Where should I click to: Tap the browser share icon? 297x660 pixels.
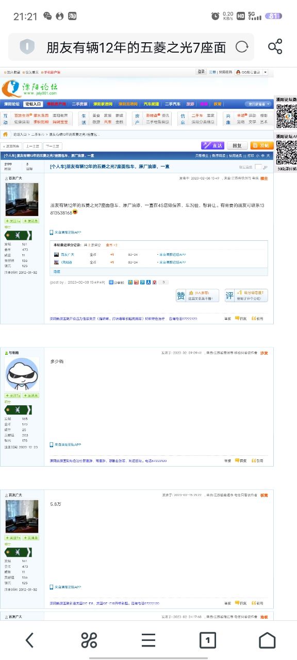[275, 47]
